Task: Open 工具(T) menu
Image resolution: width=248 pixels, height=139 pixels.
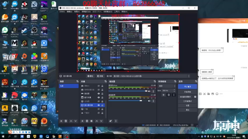Action: pyautogui.click(x=117, y=12)
